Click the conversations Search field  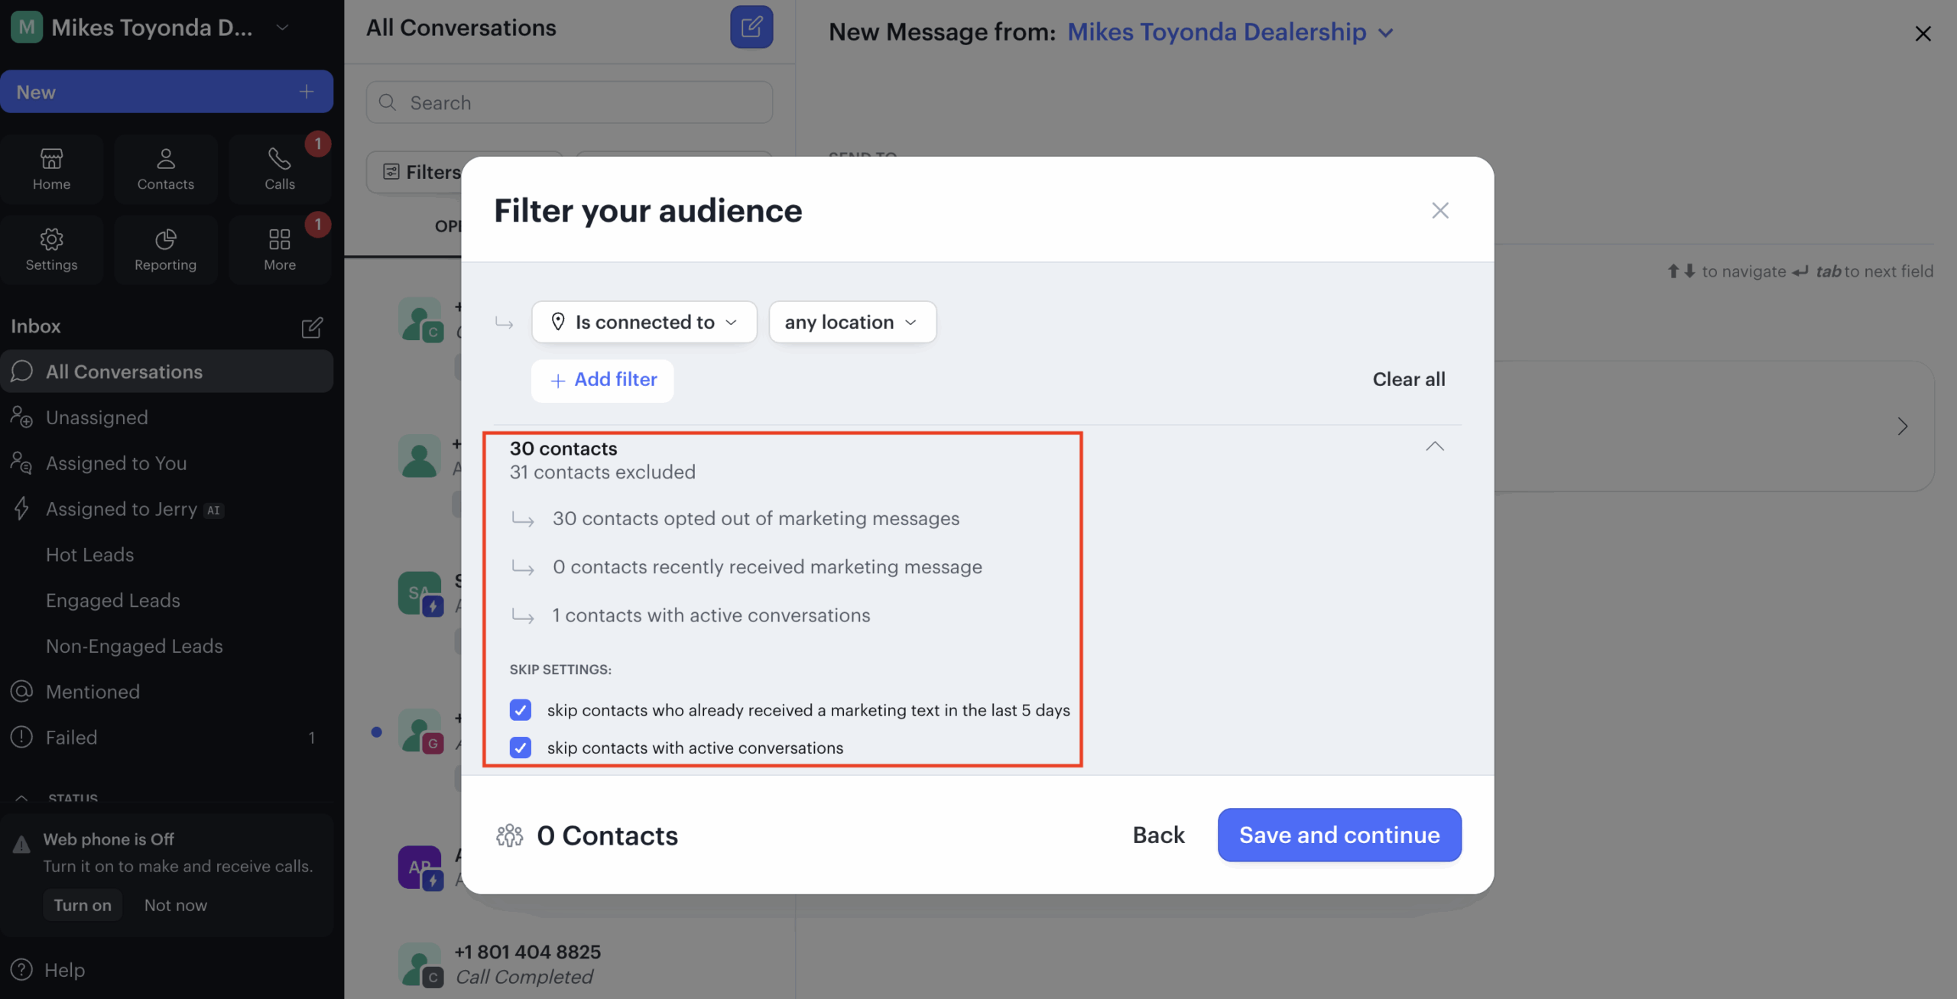(569, 102)
